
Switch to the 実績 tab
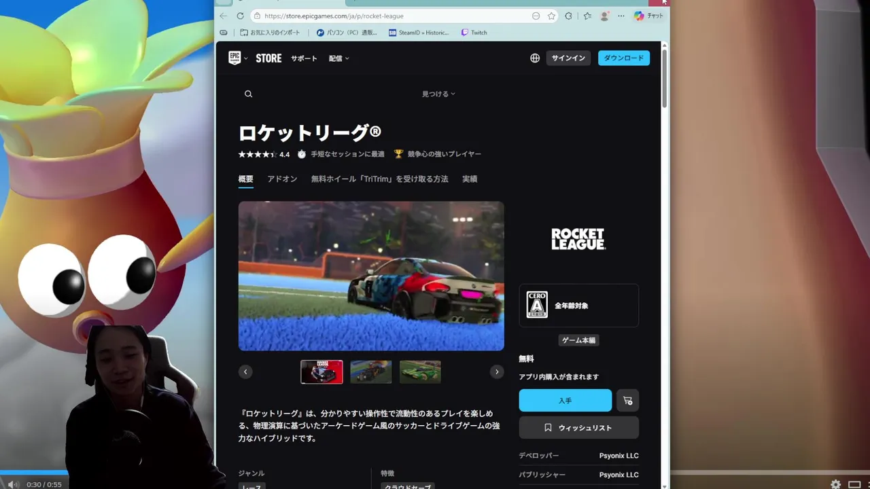point(470,179)
